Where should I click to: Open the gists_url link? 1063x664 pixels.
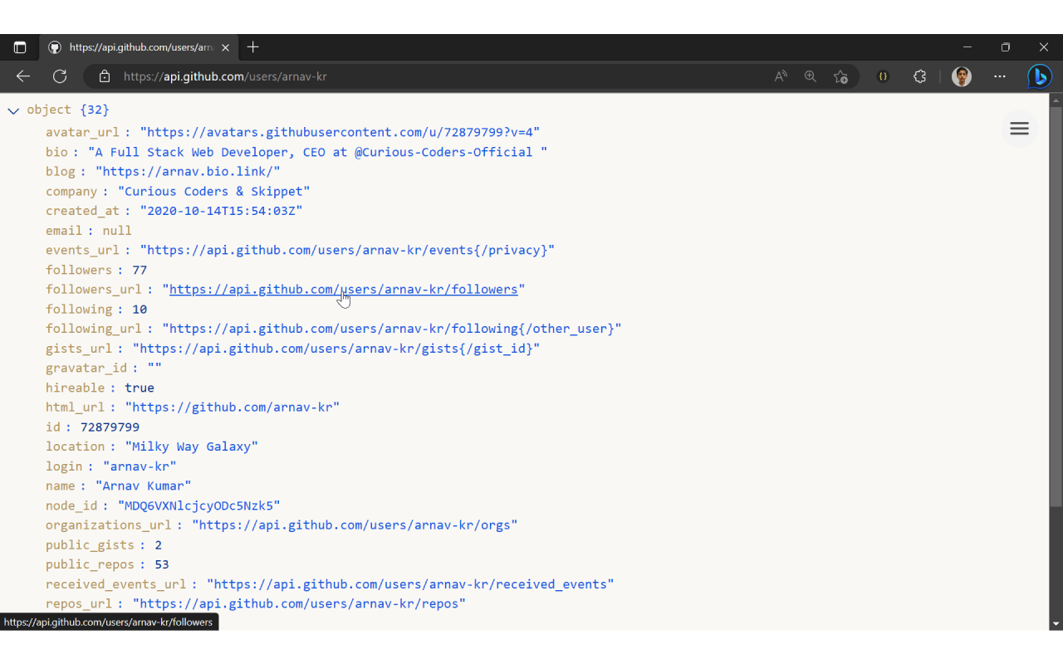(336, 349)
